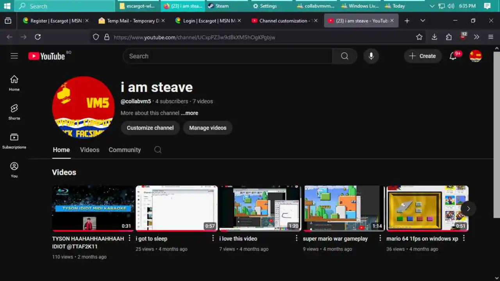This screenshot has height=281, width=500.
Task: Switch to the Home channel tab
Action: click(61, 150)
